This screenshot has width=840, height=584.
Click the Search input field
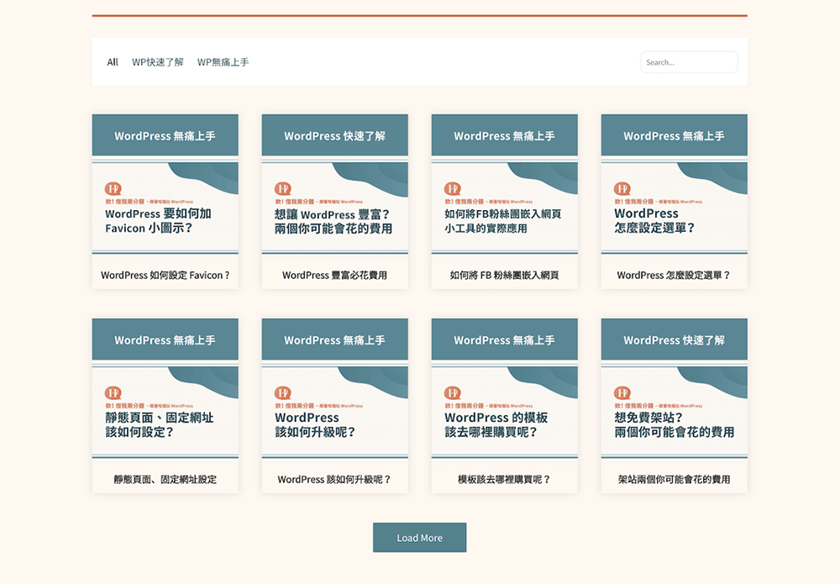689,62
